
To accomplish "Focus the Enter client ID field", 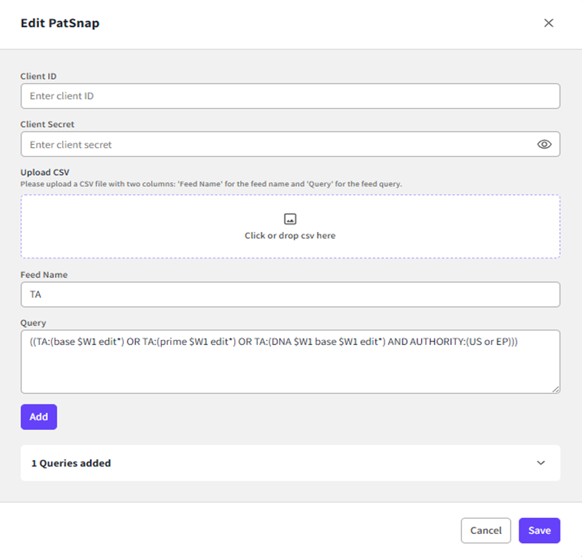I will (290, 96).
